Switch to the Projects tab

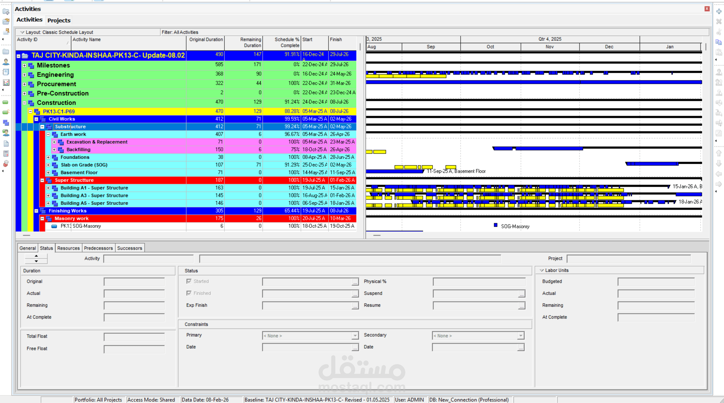(59, 20)
